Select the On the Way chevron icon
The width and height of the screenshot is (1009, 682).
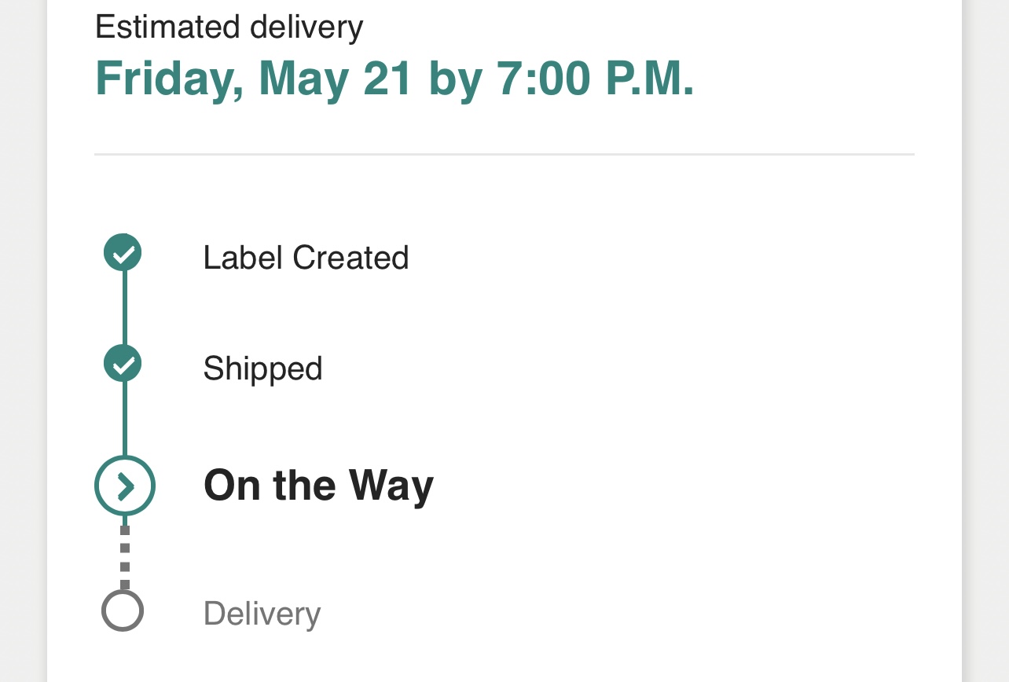pos(125,486)
